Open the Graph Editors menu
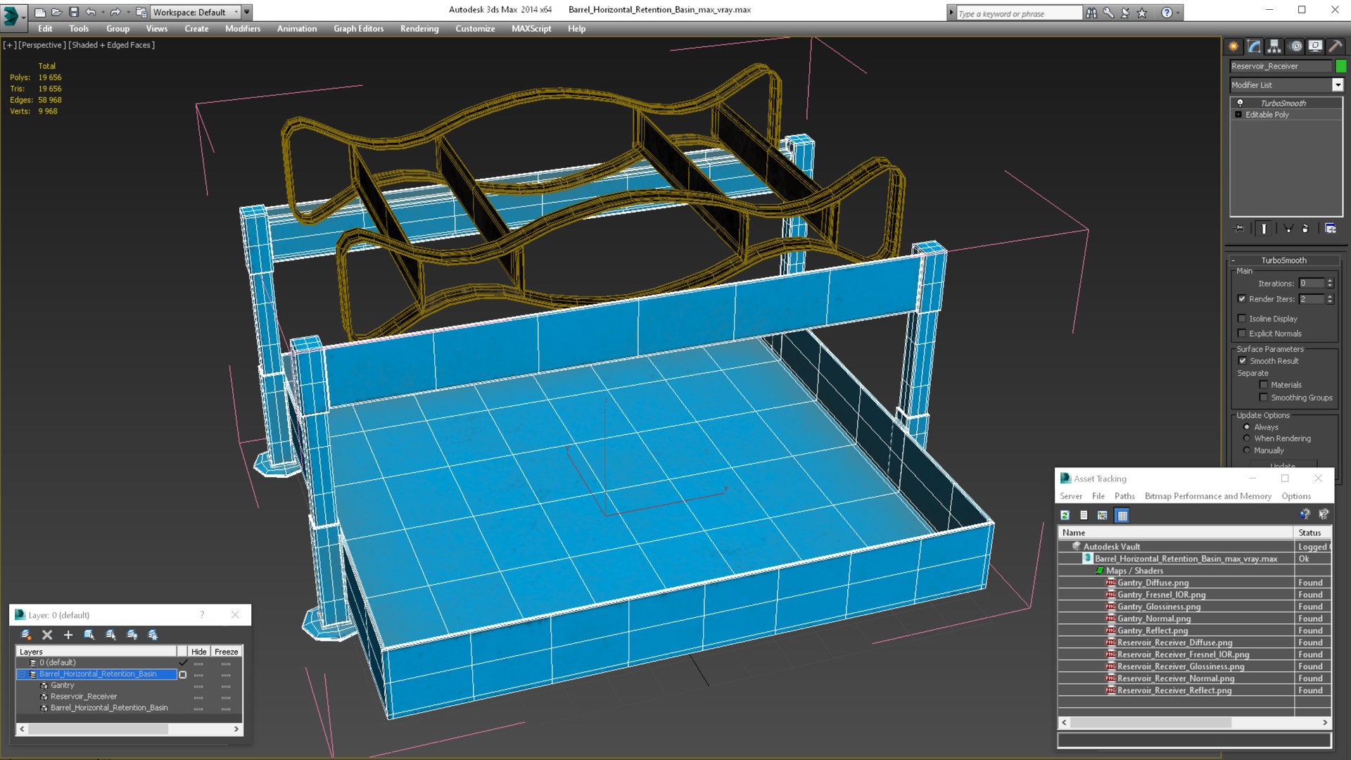Image resolution: width=1351 pixels, height=760 pixels. (x=358, y=29)
